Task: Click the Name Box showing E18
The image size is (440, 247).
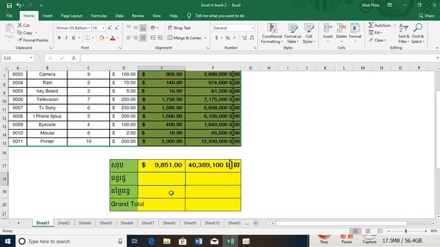Action: (x=18, y=58)
